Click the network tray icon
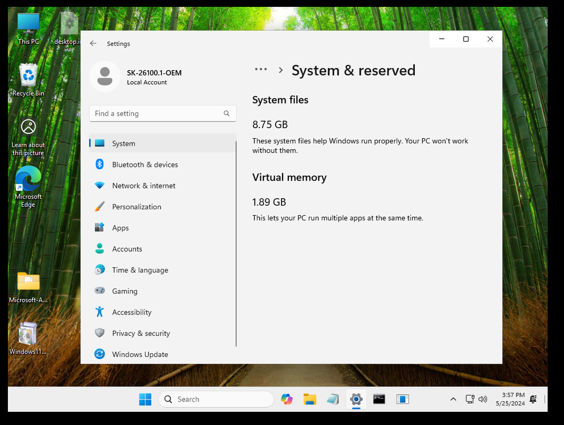This screenshot has height=425, width=564. click(x=470, y=399)
